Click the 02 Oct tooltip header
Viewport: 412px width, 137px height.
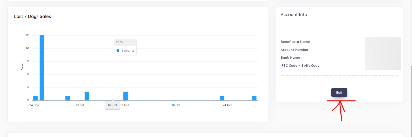click(125, 42)
